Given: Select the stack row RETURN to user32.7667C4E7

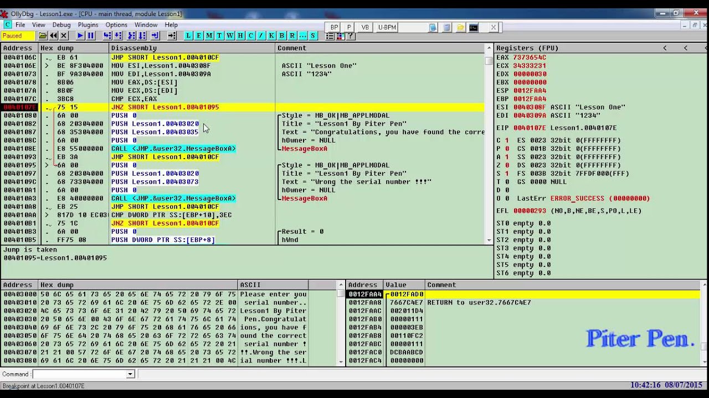Looking at the screenshot, I should pyautogui.click(x=523, y=302).
